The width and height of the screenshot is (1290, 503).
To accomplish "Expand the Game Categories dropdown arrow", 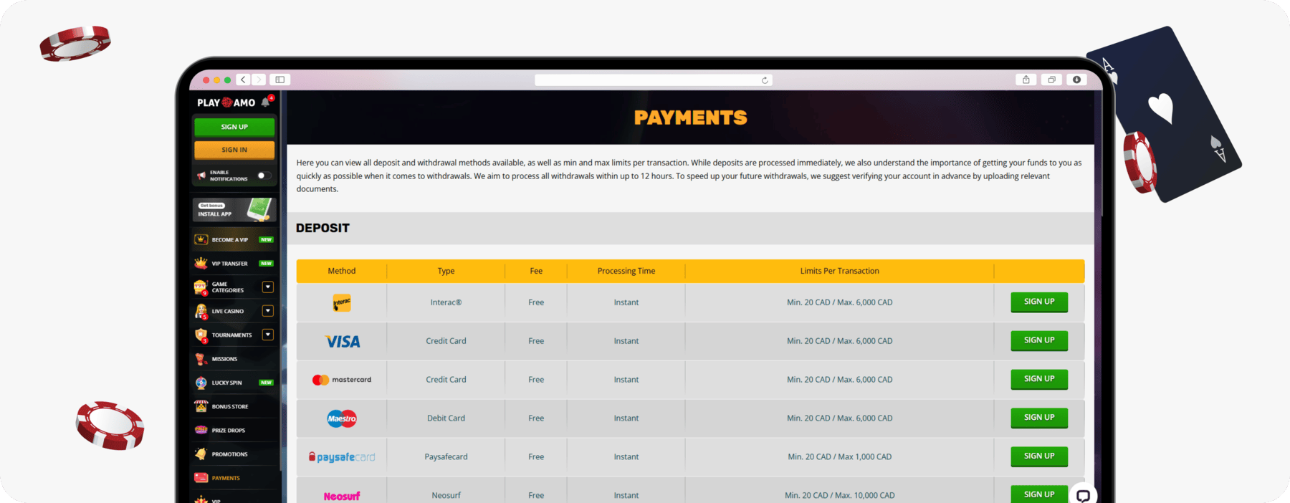I will click(267, 287).
